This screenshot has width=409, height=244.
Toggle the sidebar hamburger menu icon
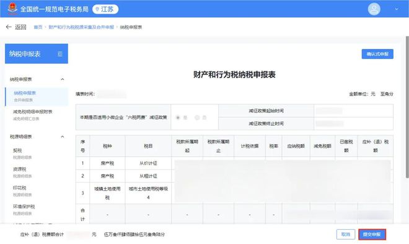[x=59, y=54]
